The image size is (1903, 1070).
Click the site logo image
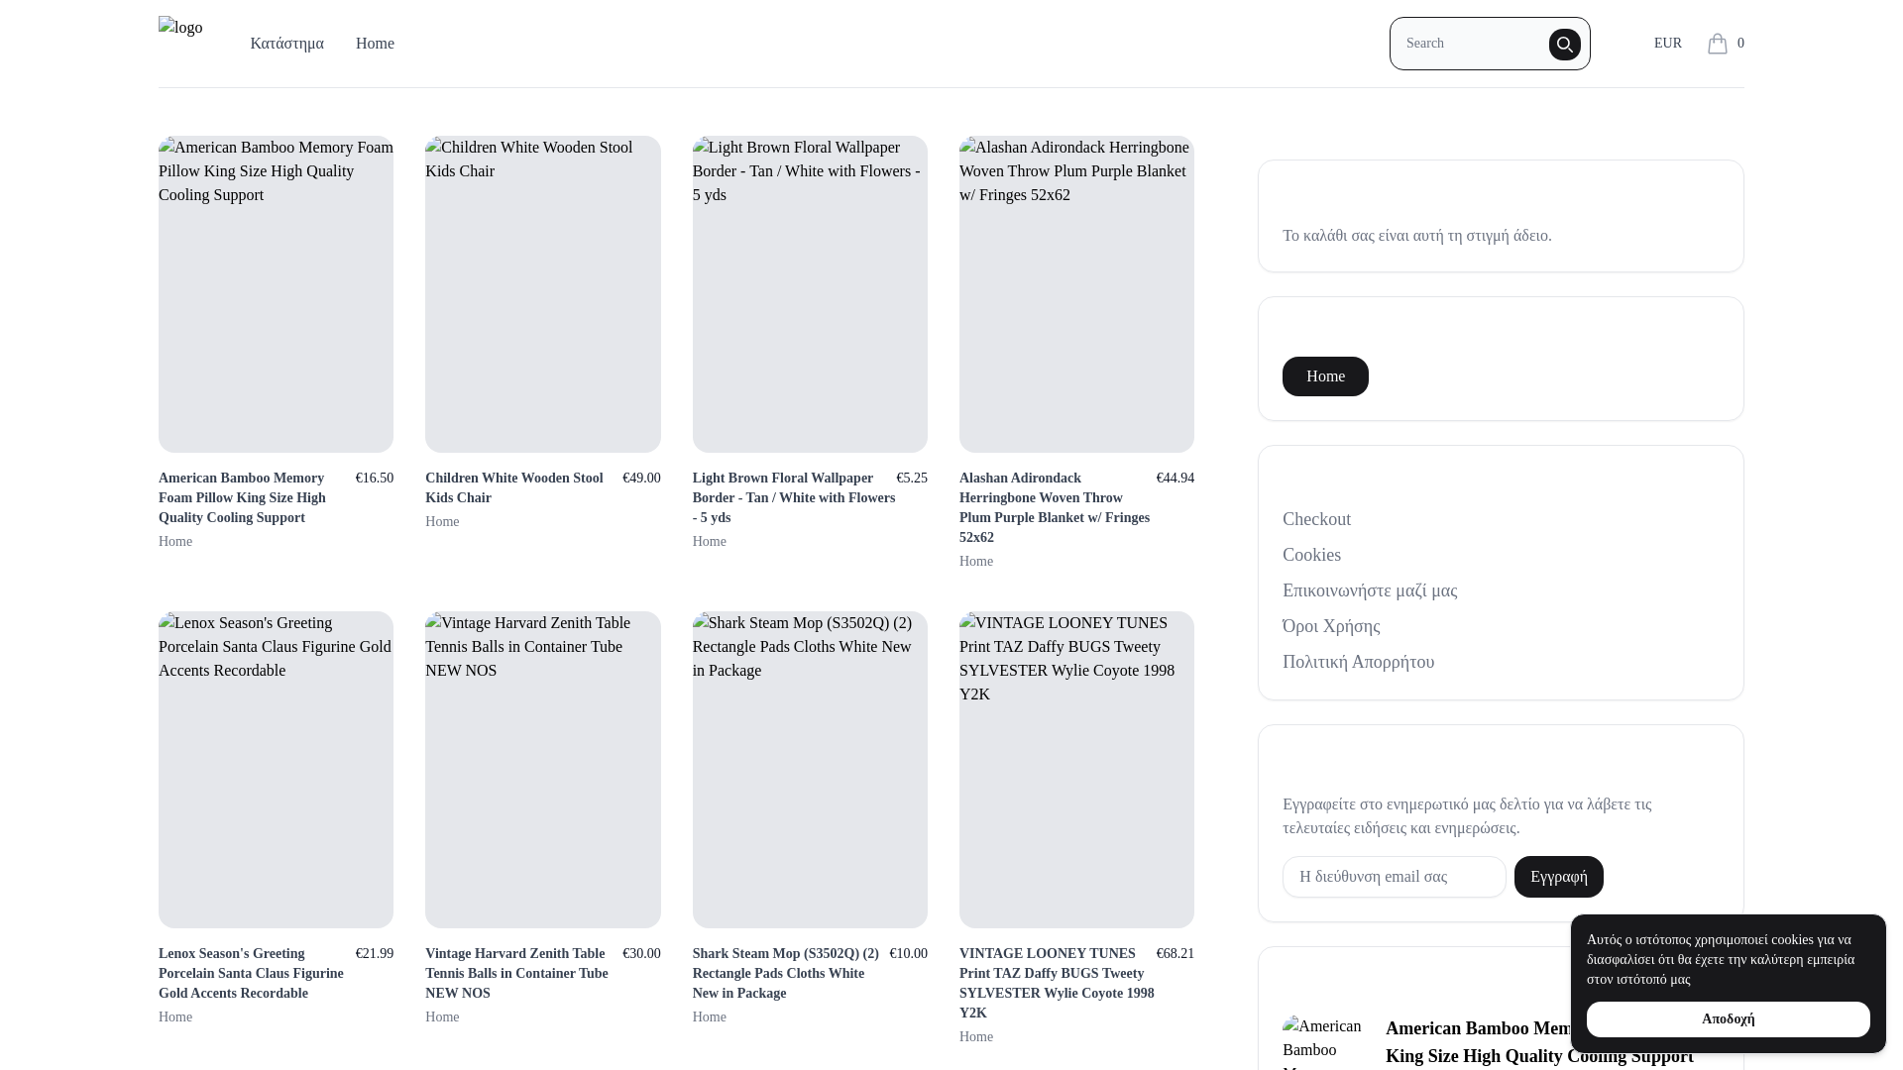pyautogui.click(x=180, y=28)
